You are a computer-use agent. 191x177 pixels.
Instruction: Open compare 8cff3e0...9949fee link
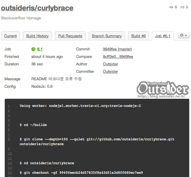pyautogui.click(x=118, y=56)
